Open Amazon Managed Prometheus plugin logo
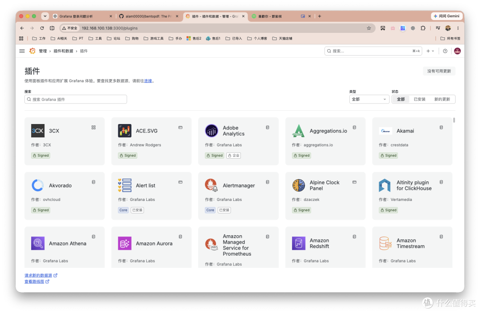 click(x=212, y=245)
